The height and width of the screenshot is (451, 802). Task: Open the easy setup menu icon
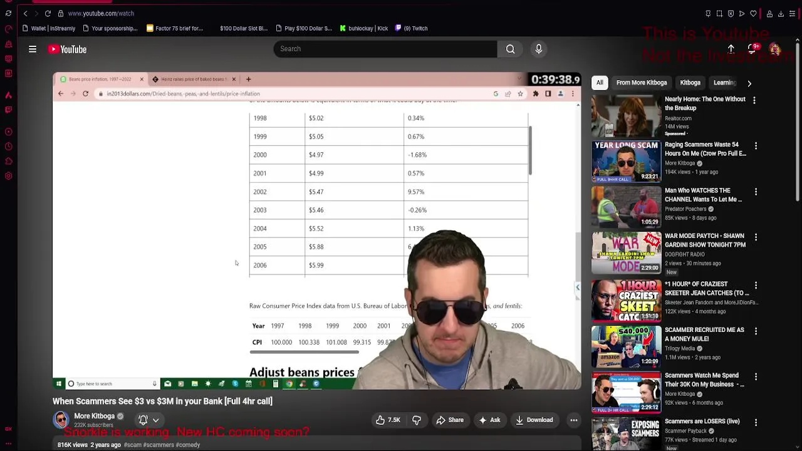click(792, 13)
